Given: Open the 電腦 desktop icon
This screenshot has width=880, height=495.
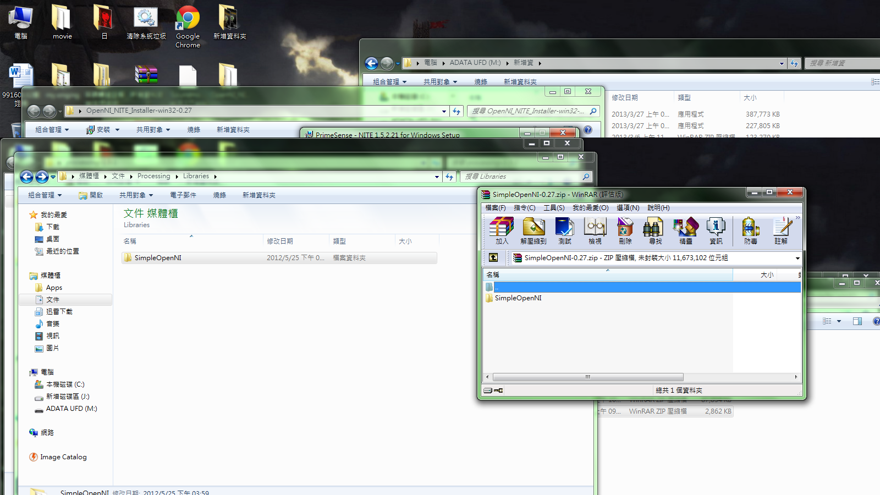Looking at the screenshot, I should (x=21, y=22).
